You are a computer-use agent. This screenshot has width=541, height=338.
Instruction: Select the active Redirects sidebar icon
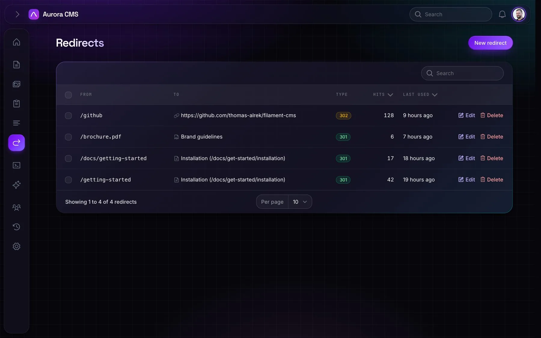(17, 142)
